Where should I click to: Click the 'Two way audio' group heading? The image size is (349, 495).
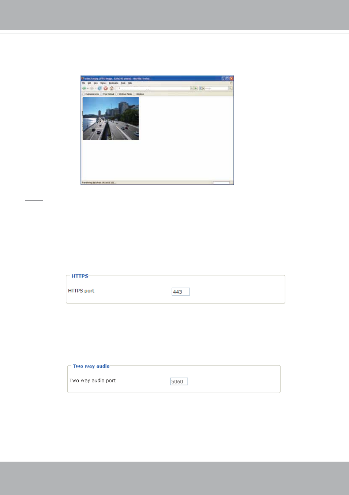point(91,366)
